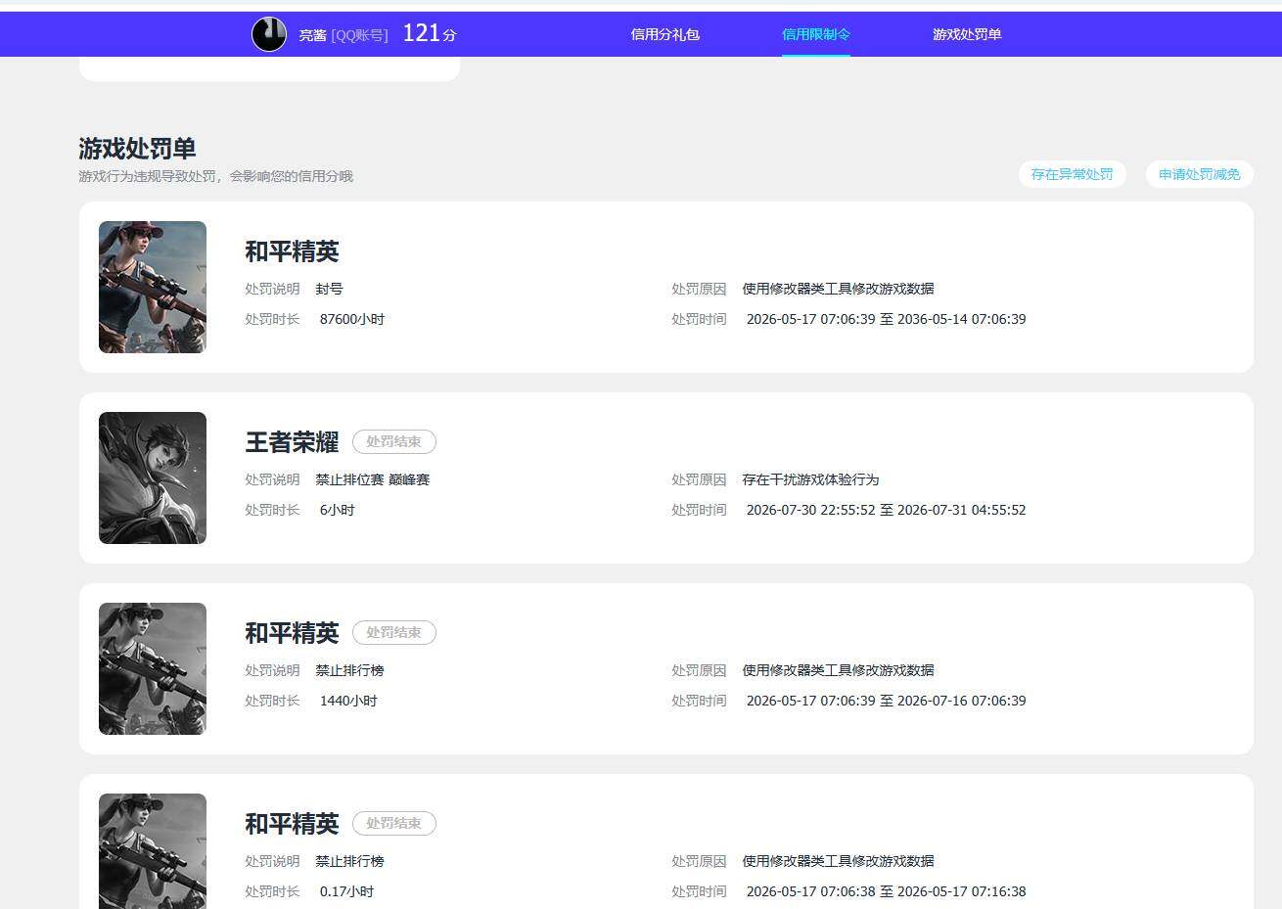This screenshot has height=909, width=1282.
Task: Open the 信用分礼包 tab
Action: (x=664, y=34)
